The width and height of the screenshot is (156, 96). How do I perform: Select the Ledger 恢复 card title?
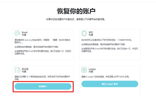tap(92, 70)
